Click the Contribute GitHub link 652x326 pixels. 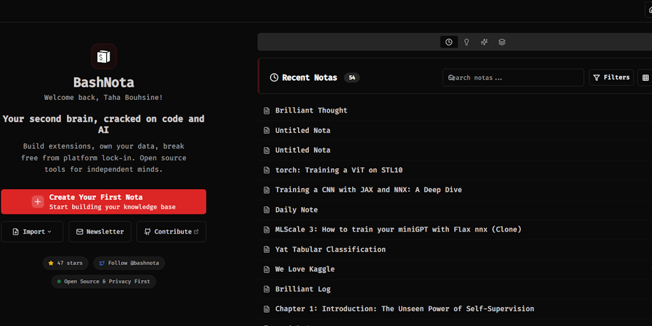171,232
